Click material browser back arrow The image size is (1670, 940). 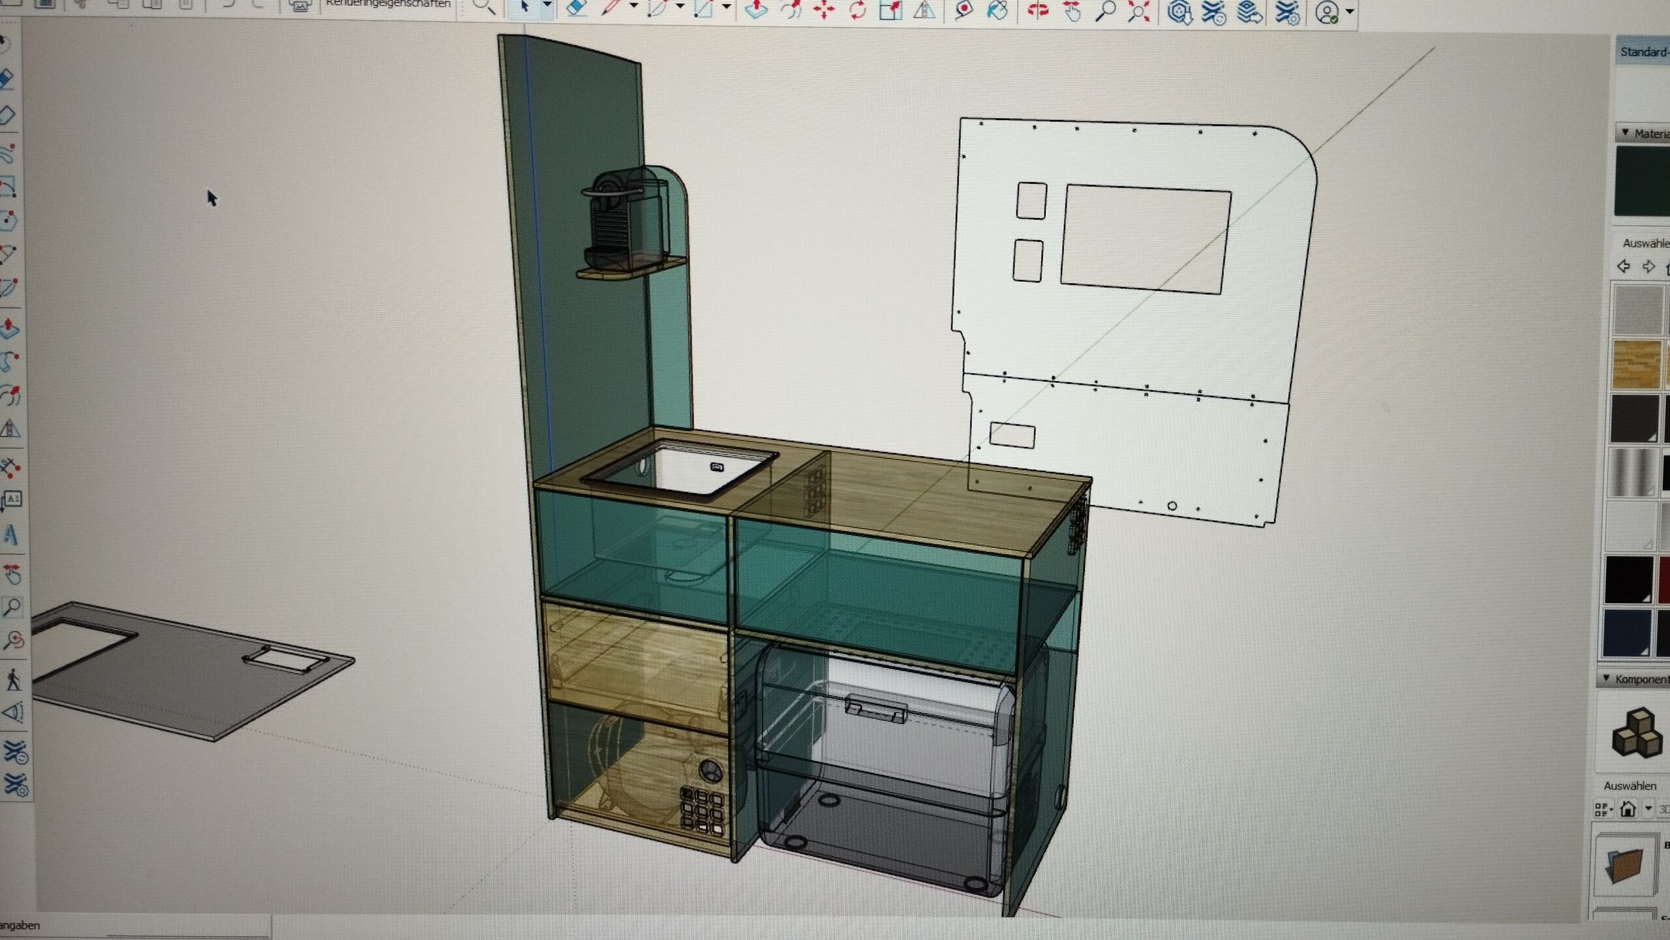coord(1624,266)
